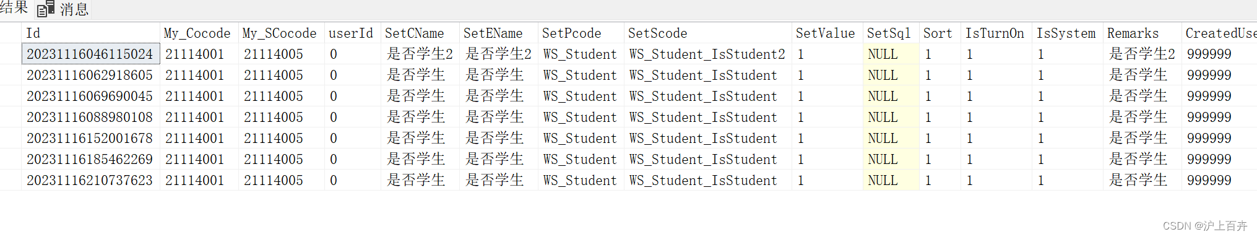Select cell WS_Student_IsStudent2 in first row
This screenshot has height=237, width=1257.
pos(707,54)
